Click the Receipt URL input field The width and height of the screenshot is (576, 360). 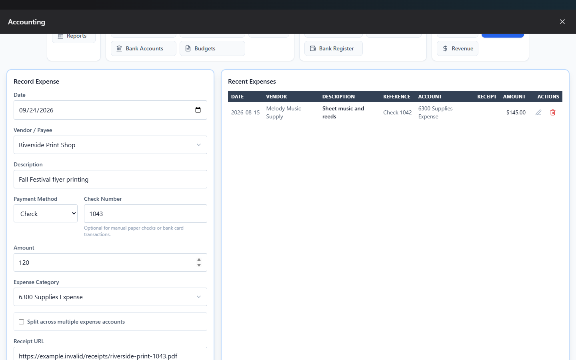click(110, 354)
